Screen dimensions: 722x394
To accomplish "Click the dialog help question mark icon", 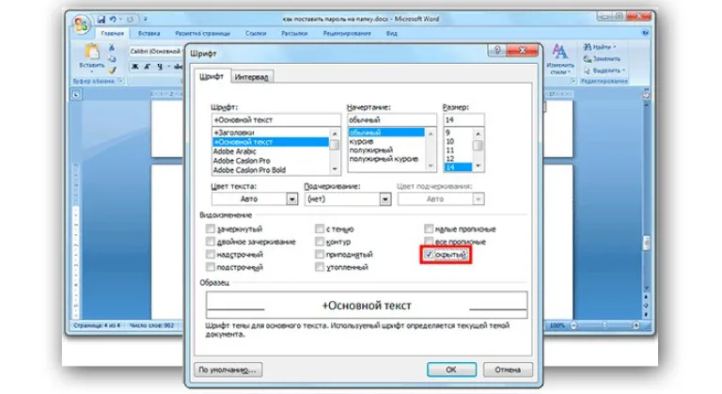I will coord(497,50).
